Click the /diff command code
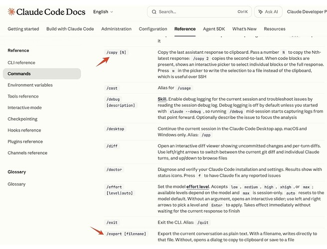The width and height of the screenshot is (327, 249). coord(112,146)
